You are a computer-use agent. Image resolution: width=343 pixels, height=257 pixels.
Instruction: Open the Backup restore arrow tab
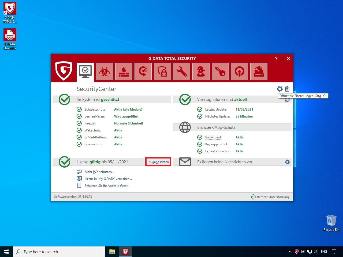click(x=143, y=71)
